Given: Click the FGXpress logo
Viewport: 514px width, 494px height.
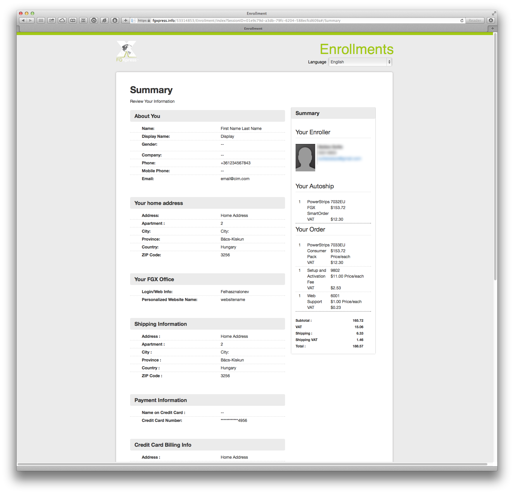Looking at the screenshot, I should (127, 51).
